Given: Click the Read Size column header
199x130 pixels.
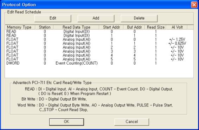Looking at the screenshot, I should tap(156, 27).
